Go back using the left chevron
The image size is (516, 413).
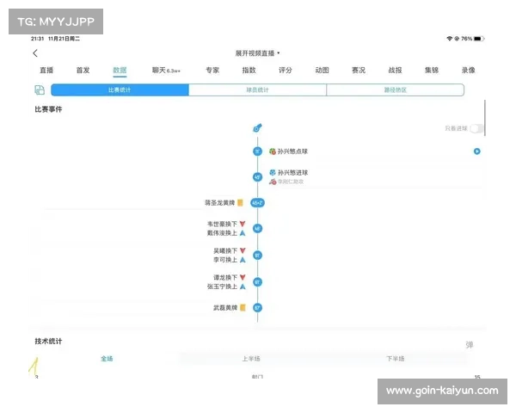pyautogui.click(x=35, y=53)
